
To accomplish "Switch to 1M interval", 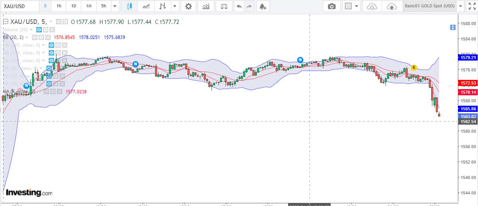I will click(89, 6).
